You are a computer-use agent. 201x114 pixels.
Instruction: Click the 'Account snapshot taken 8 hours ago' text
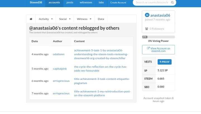tap(159, 100)
